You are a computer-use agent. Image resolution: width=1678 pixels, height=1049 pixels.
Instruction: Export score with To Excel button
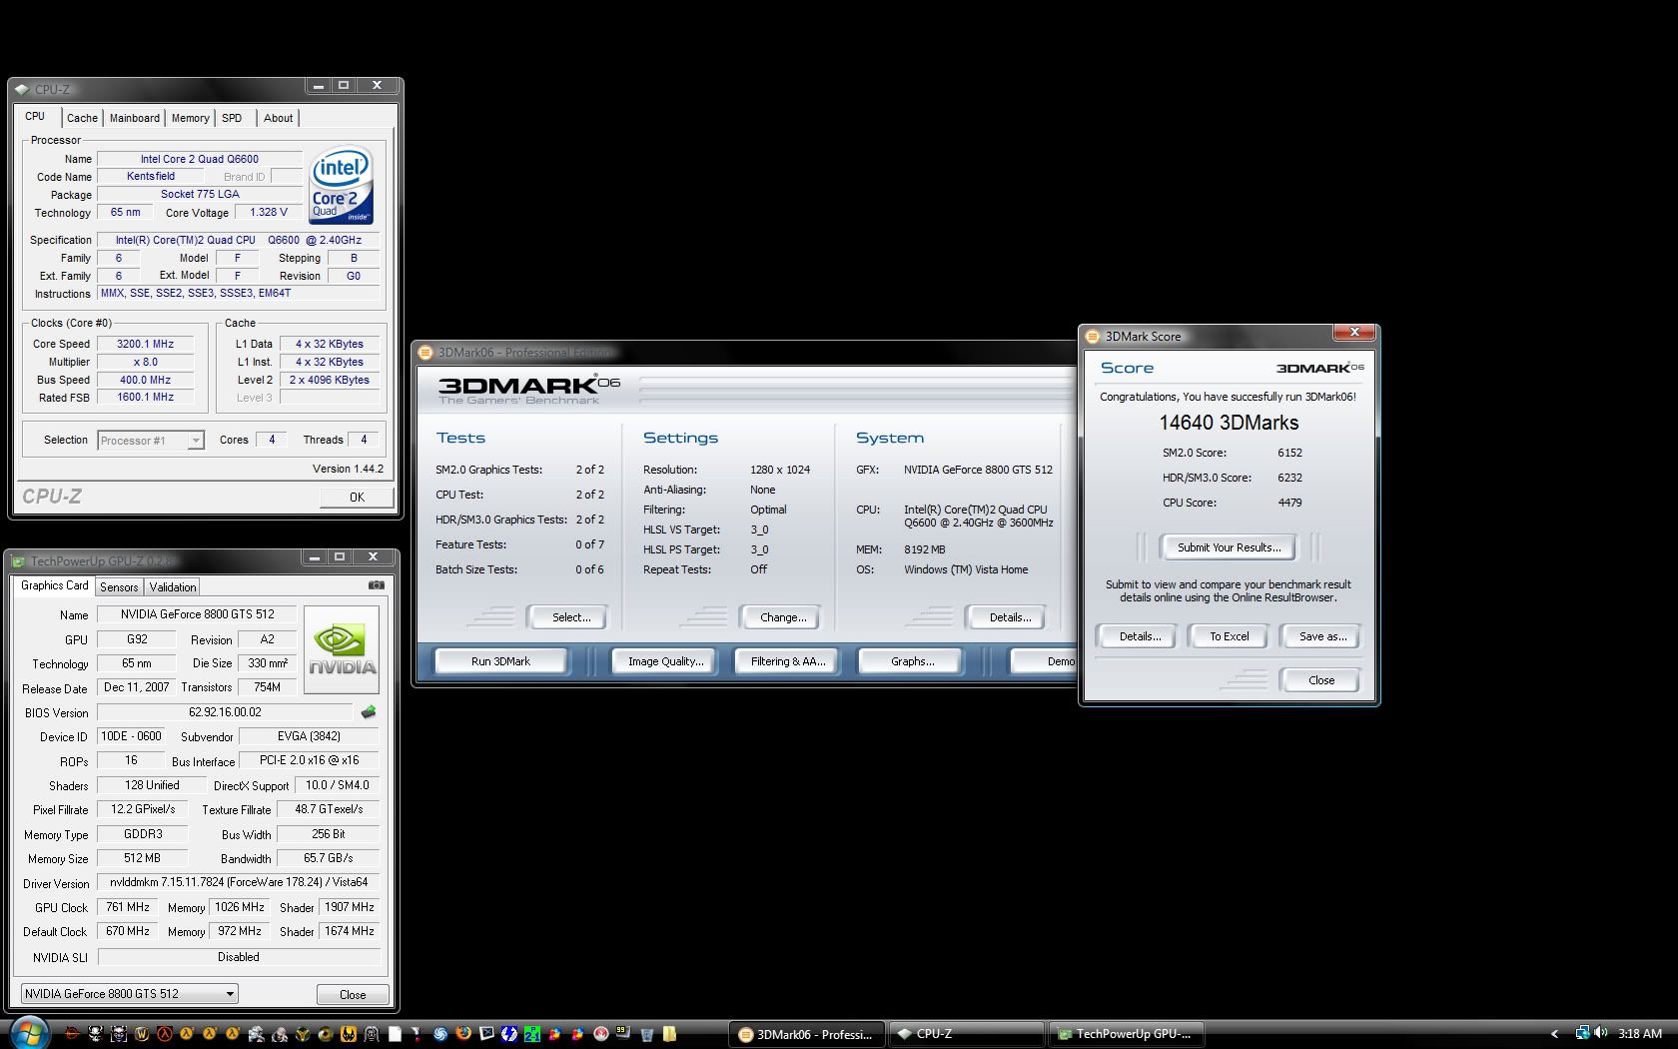[x=1230, y=636]
